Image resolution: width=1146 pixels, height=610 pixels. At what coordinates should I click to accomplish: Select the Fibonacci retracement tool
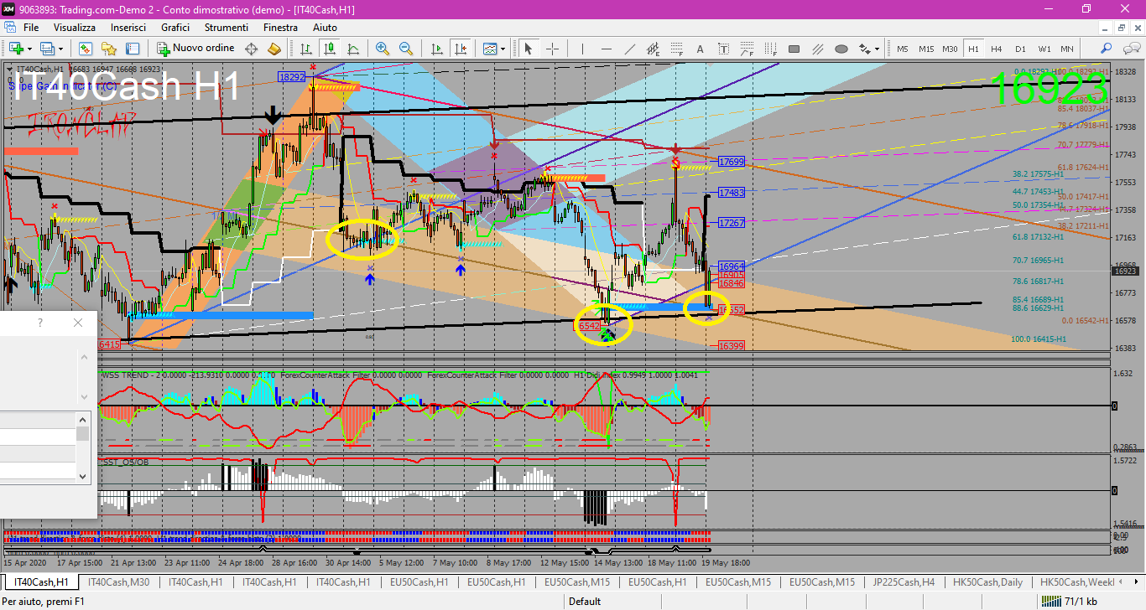[x=675, y=49]
